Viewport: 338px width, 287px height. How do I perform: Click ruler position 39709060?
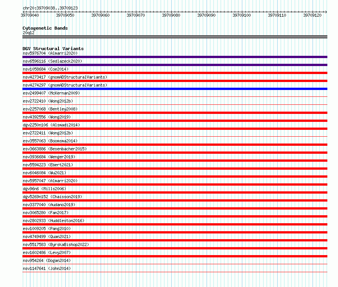[x=101, y=15]
